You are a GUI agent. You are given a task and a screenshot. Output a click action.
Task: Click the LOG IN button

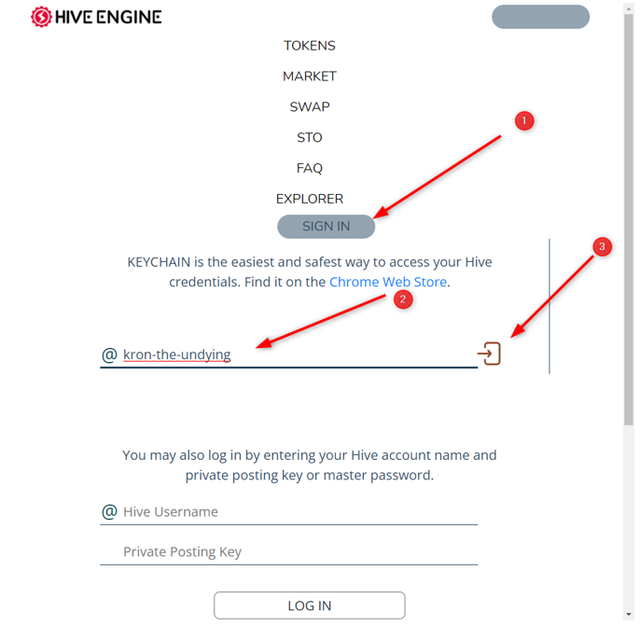pos(310,605)
